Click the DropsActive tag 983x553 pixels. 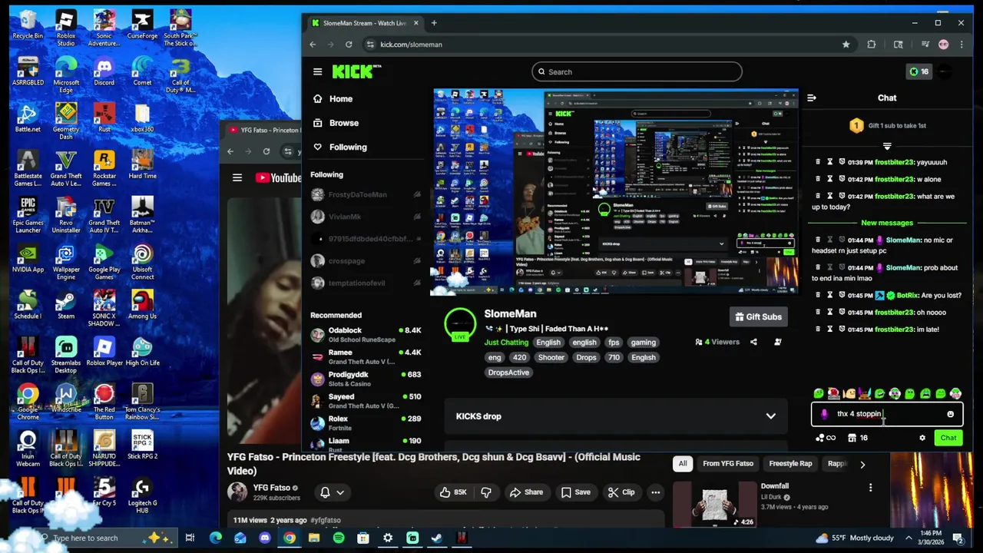[x=508, y=373]
